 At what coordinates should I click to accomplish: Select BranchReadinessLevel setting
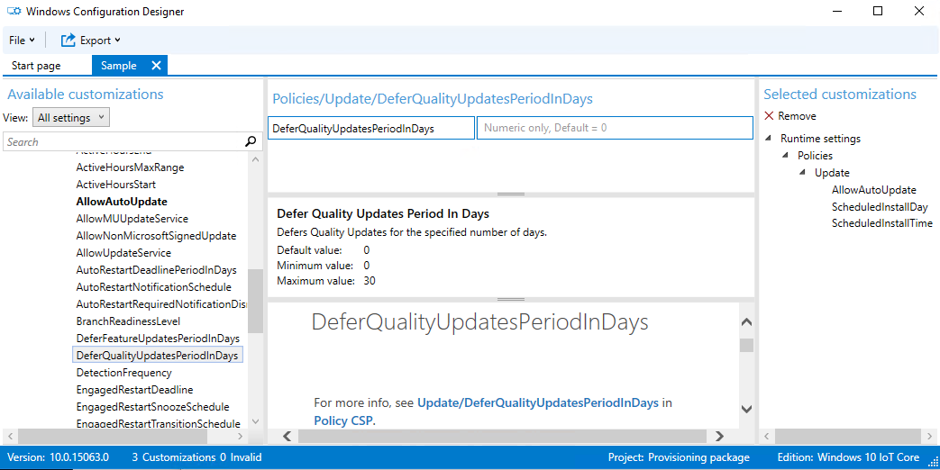[x=128, y=321]
